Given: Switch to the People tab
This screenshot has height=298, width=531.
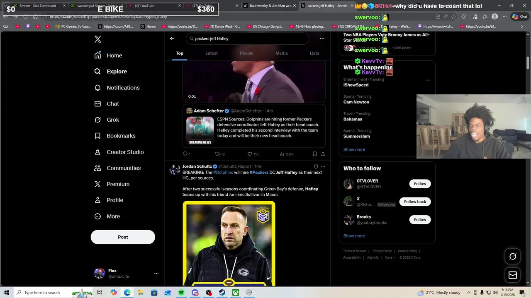Looking at the screenshot, I should point(246,53).
